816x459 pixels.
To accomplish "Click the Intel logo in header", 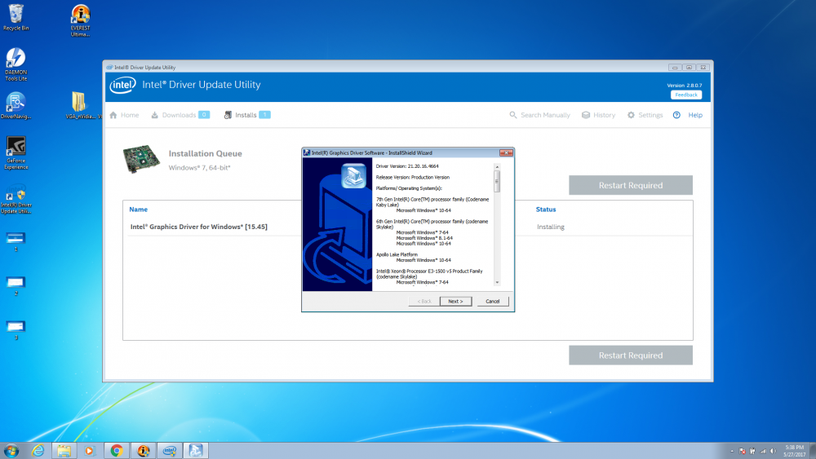I will coord(123,85).
